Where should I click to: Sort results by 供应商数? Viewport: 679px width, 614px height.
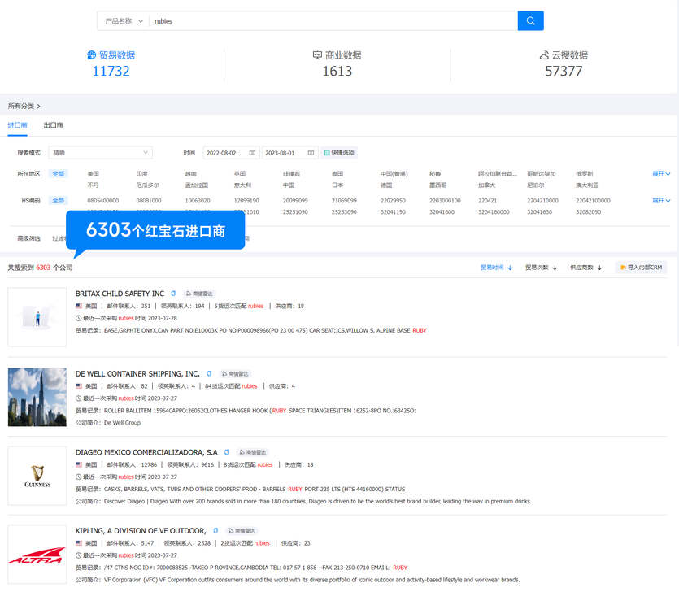coord(586,268)
